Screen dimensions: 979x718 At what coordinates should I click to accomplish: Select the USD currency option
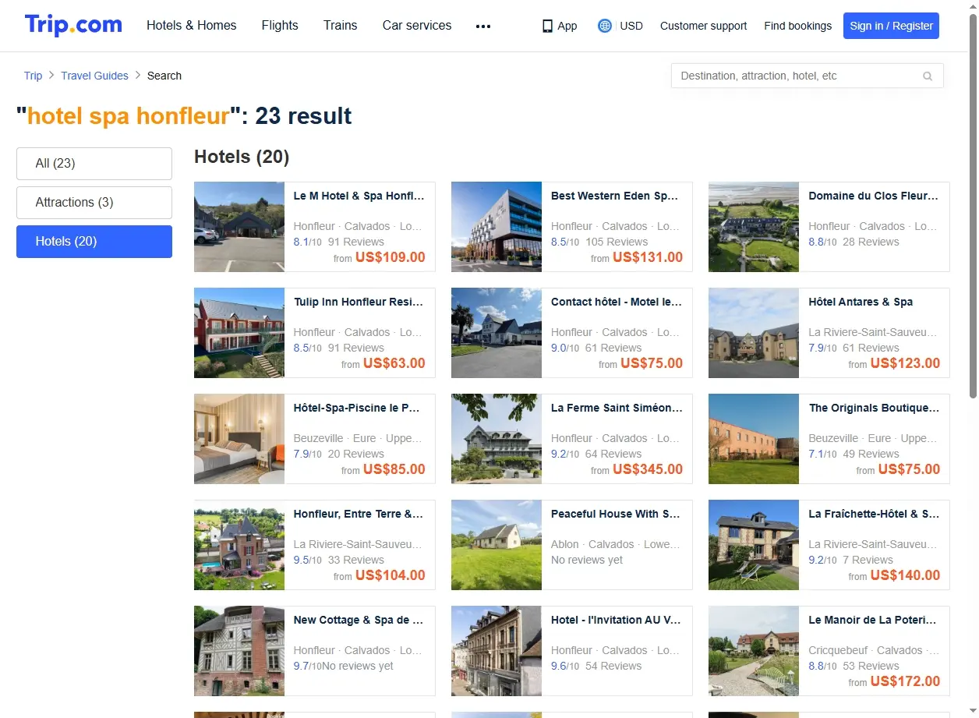631,26
